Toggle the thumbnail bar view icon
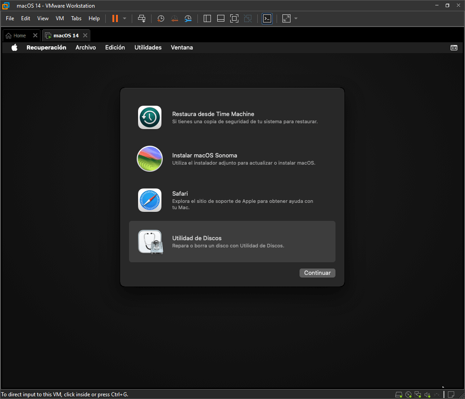 [221, 18]
